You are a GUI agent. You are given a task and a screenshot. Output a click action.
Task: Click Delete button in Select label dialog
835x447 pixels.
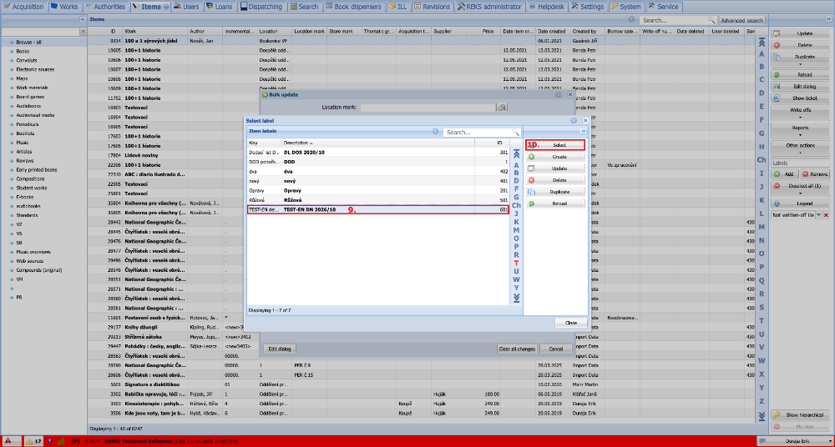(x=555, y=180)
